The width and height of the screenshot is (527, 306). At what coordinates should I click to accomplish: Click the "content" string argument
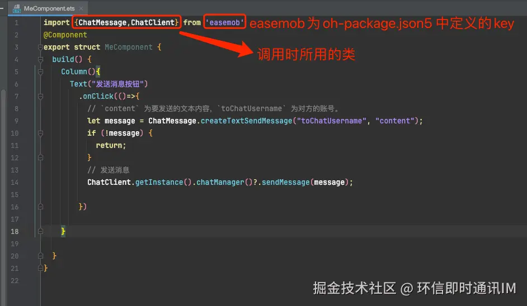(394, 121)
